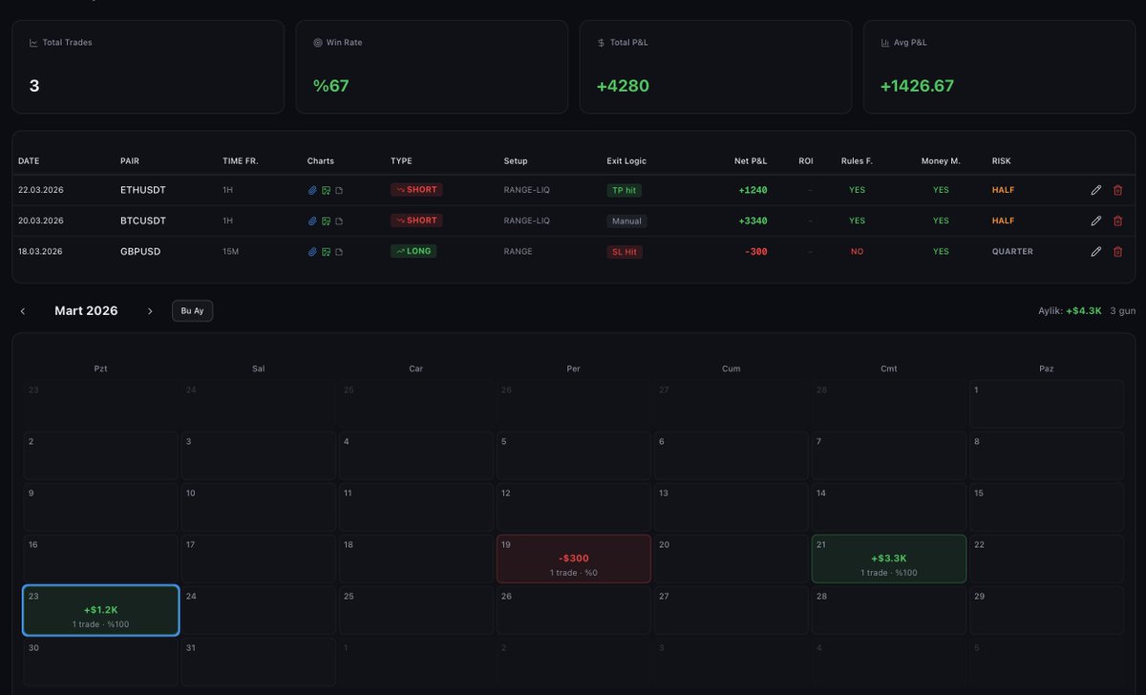The width and height of the screenshot is (1146, 695).
Task: Open calendar day 19 showing -$300
Action: point(574,558)
